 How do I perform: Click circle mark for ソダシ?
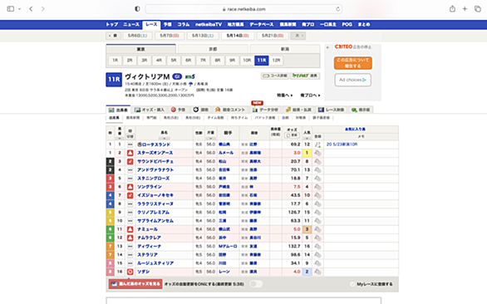(130, 272)
